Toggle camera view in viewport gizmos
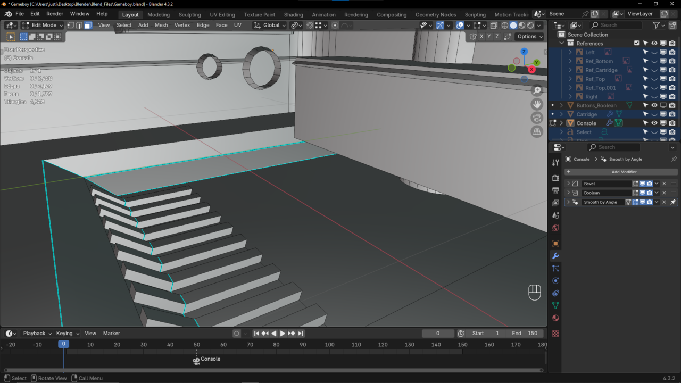Screen dimensions: 681x383 [537, 118]
